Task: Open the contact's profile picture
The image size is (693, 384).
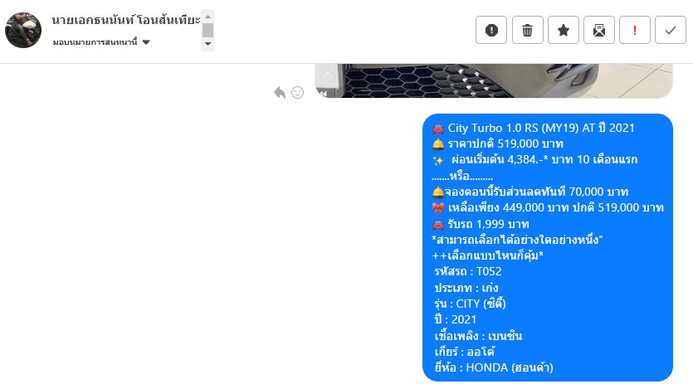Action: pyautogui.click(x=23, y=30)
